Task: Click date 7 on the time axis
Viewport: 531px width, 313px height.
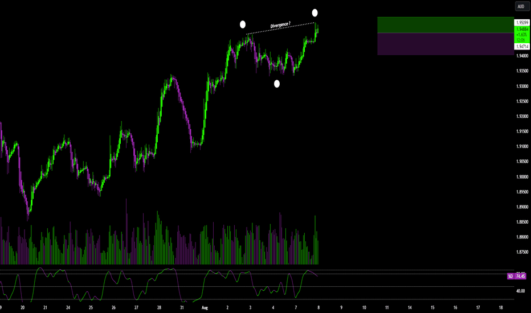Action: click(x=296, y=307)
